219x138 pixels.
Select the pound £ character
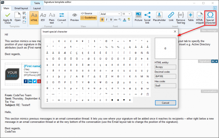71,41
